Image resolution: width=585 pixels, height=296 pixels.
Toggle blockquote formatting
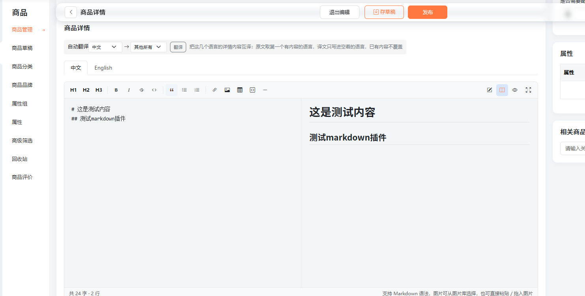click(172, 90)
